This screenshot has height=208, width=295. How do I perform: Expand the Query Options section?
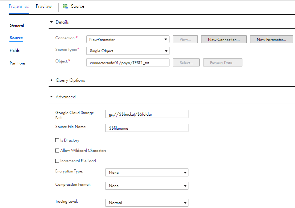click(x=51, y=80)
